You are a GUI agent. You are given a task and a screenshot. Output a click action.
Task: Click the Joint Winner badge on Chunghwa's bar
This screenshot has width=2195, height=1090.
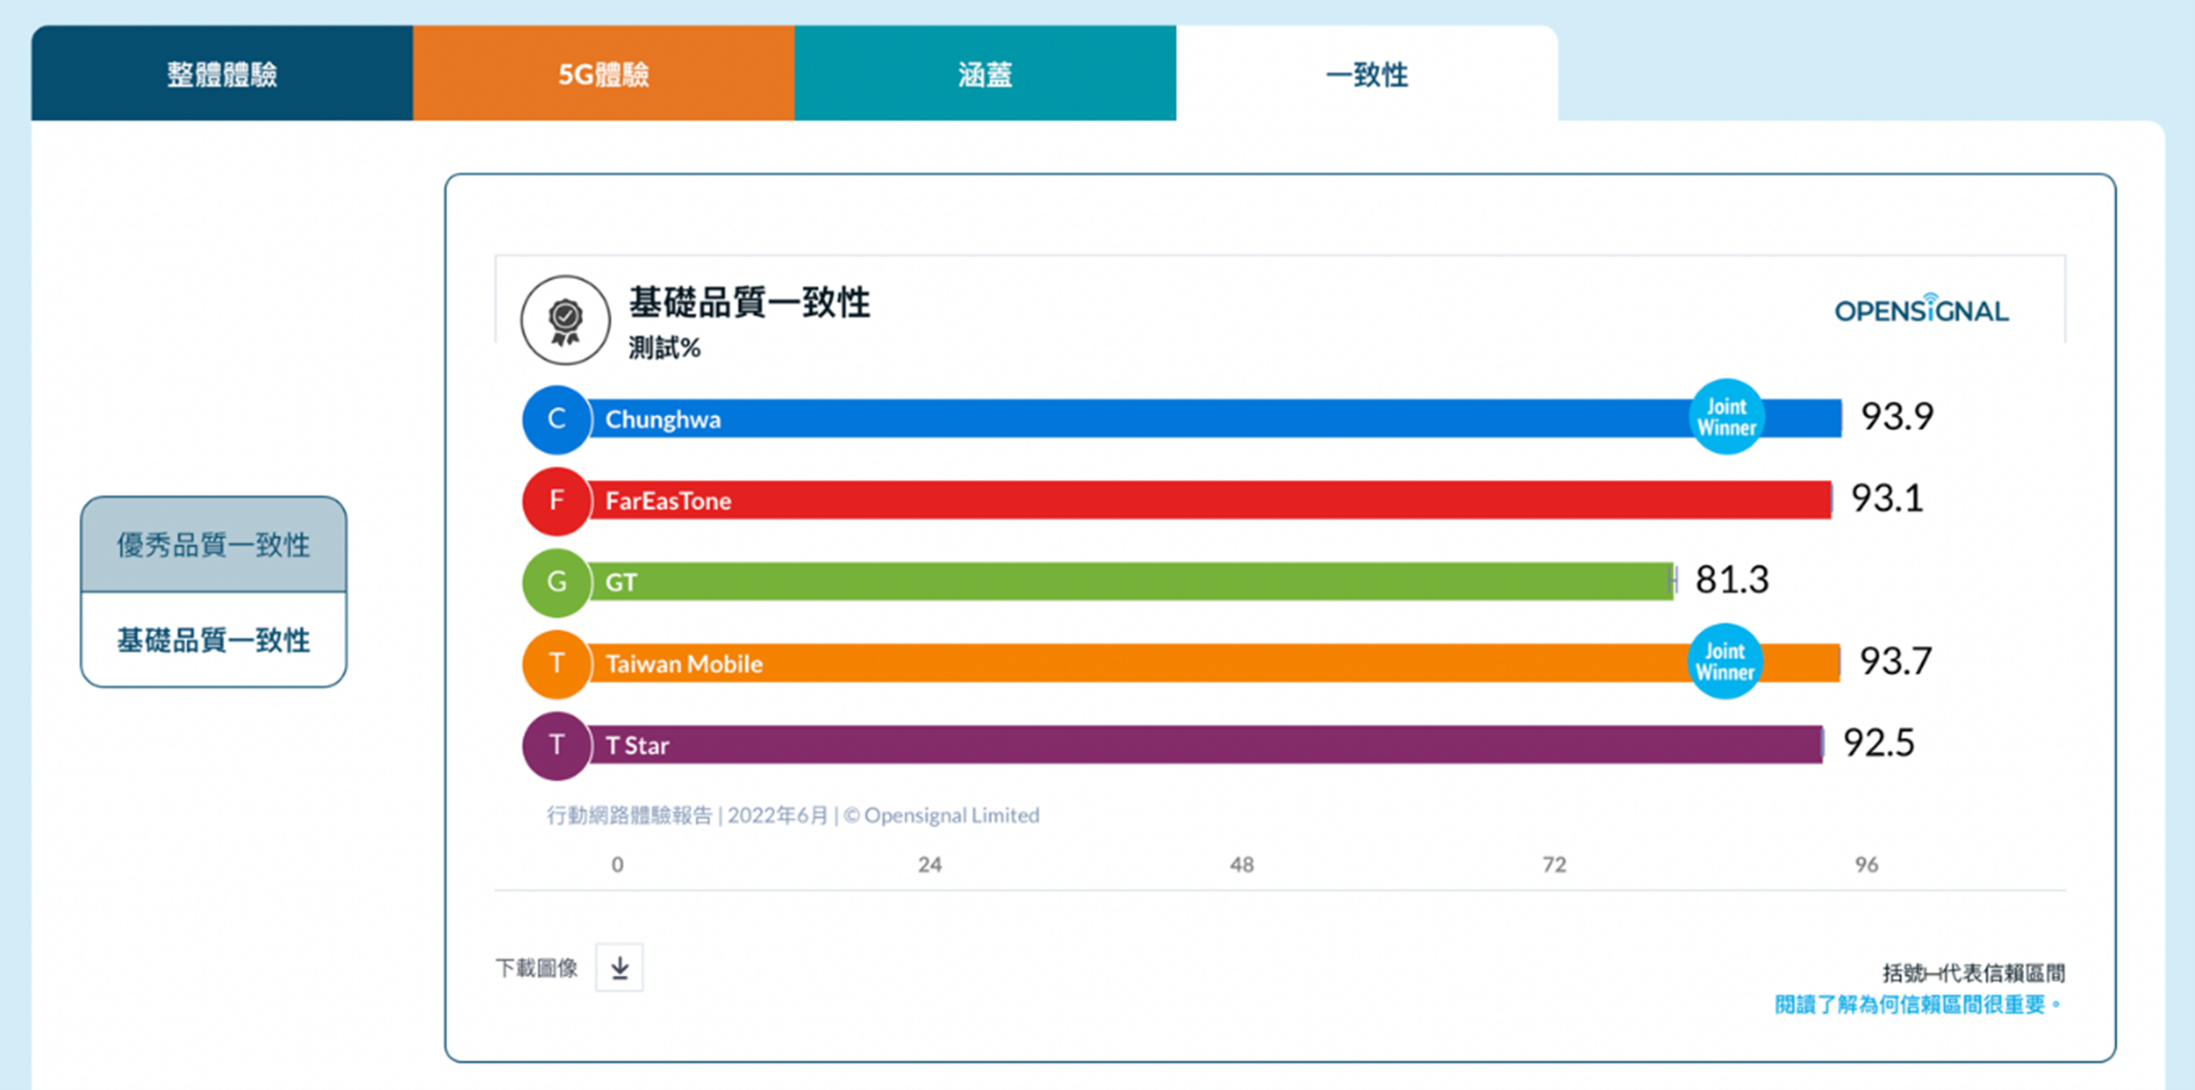1725,417
